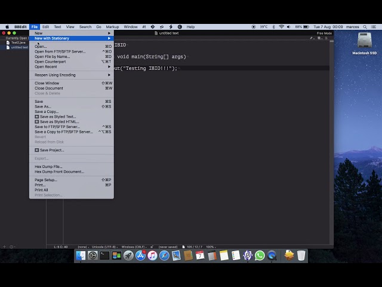Open App Store from the Dock
This screenshot has width=382, height=287.
(x=141, y=255)
